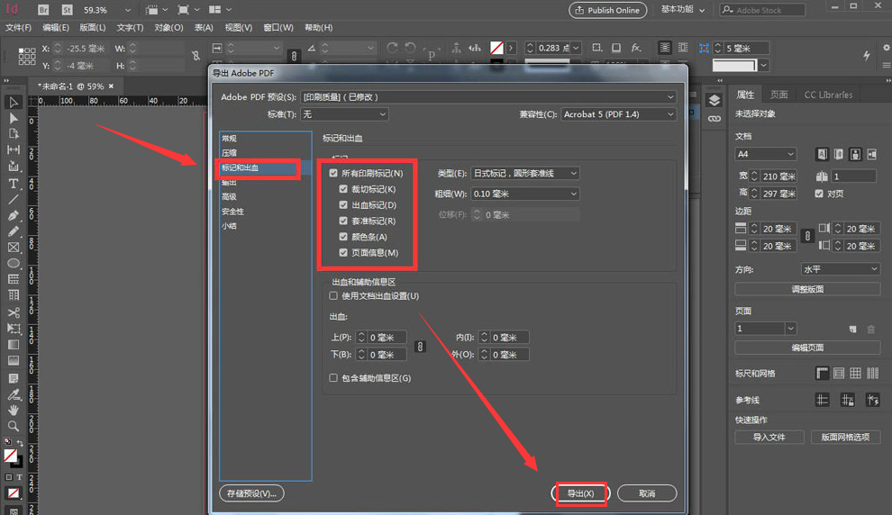Viewport: 892px width, 515px height.
Task: Open control bar settings gear
Action: 887,48
